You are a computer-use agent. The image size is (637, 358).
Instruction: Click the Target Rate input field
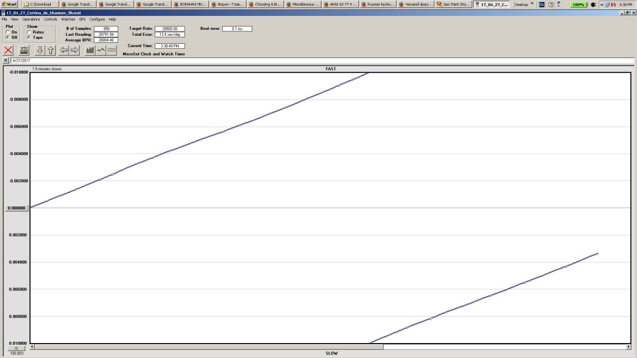[170, 29]
